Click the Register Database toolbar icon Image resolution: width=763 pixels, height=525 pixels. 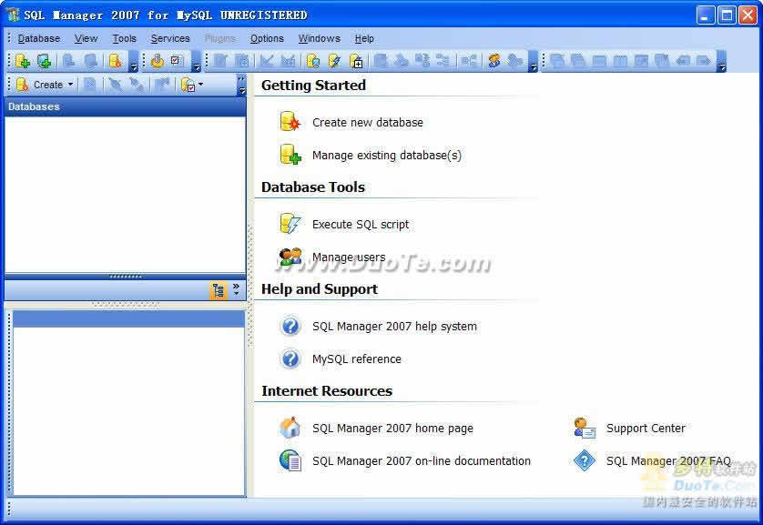point(44,61)
